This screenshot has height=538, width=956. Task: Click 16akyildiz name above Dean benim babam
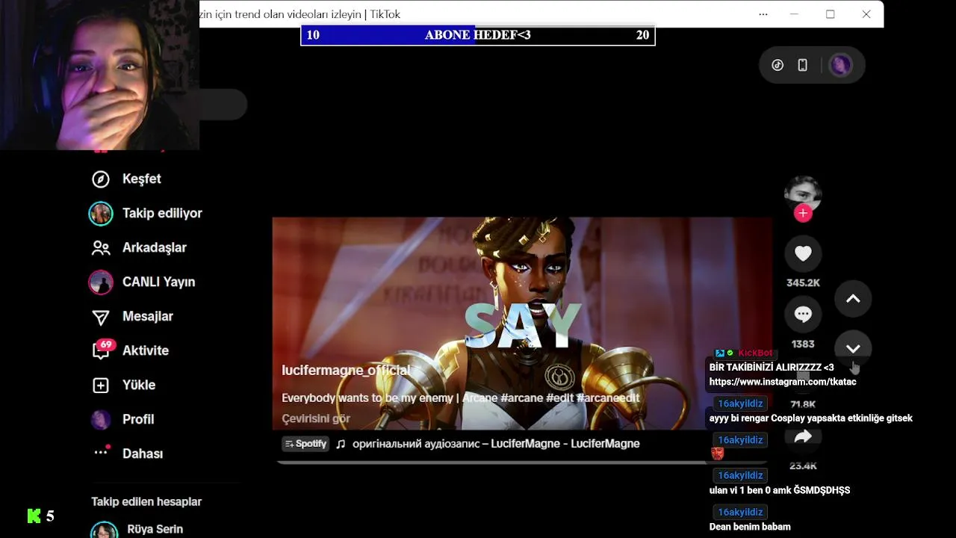[740, 512]
